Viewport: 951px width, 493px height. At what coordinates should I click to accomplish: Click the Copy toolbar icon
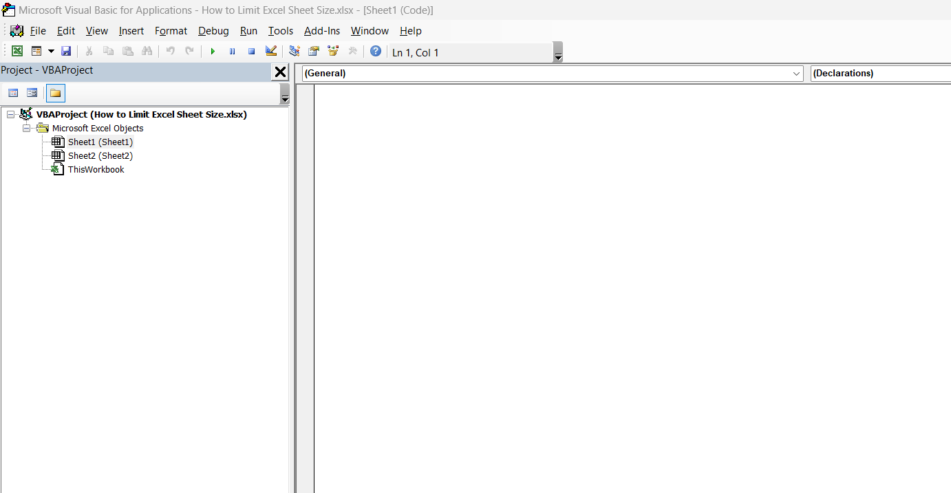tap(108, 52)
